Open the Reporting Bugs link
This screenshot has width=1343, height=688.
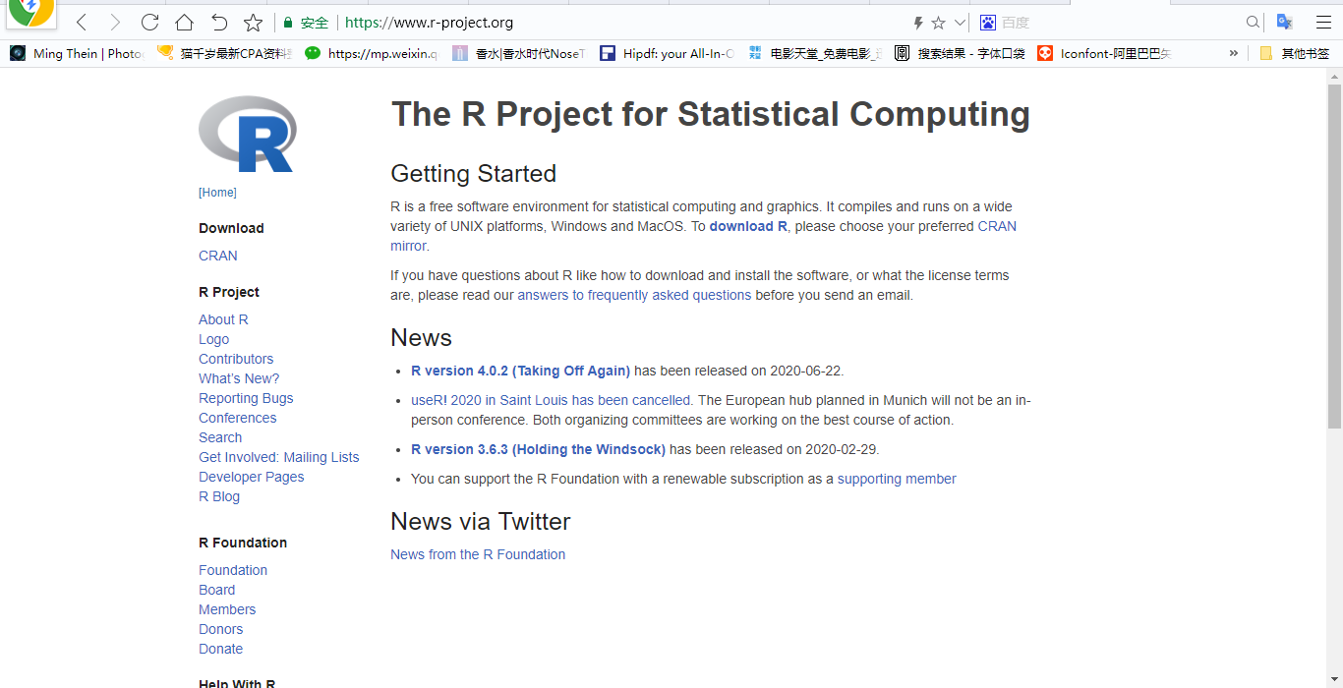[246, 398]
